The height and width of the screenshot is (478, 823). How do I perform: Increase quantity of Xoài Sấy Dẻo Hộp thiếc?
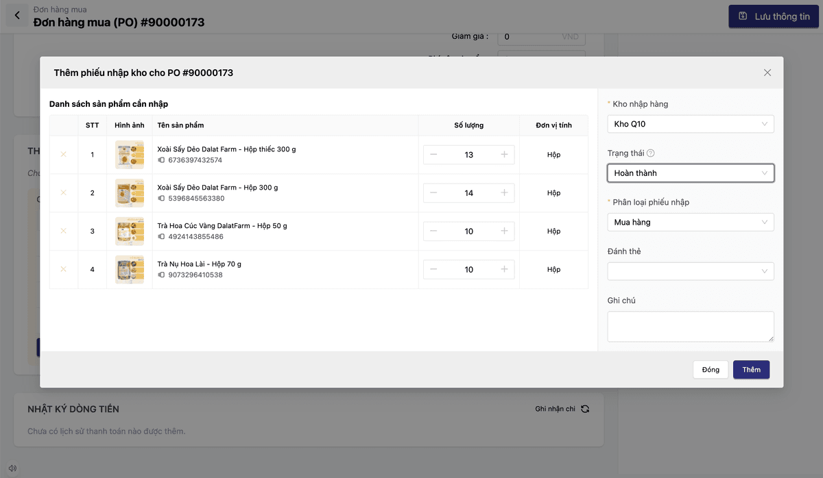pyautogui.click(x=504, y=155)
